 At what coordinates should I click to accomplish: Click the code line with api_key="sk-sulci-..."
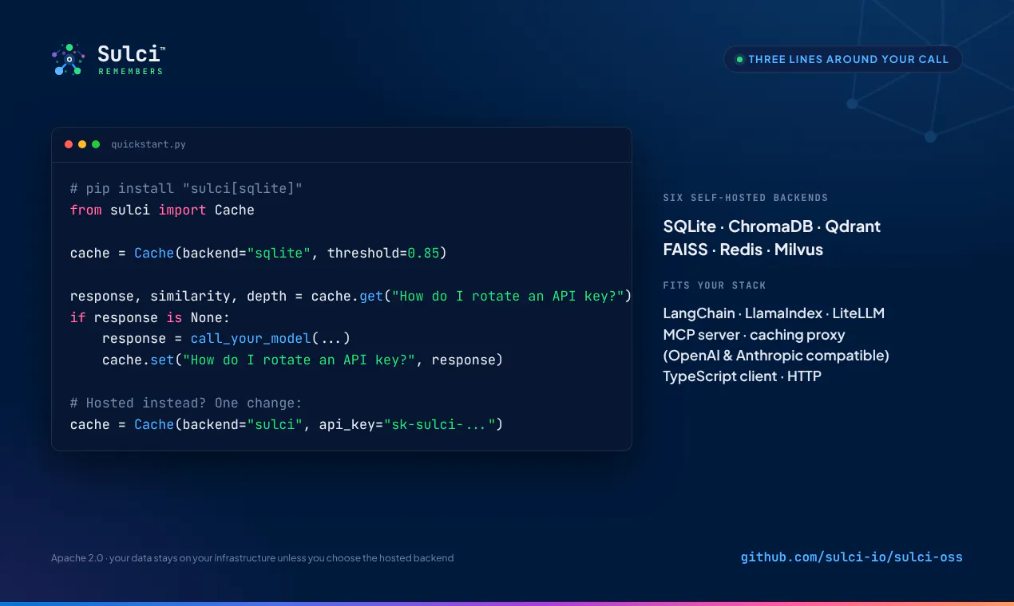point(287,424)
